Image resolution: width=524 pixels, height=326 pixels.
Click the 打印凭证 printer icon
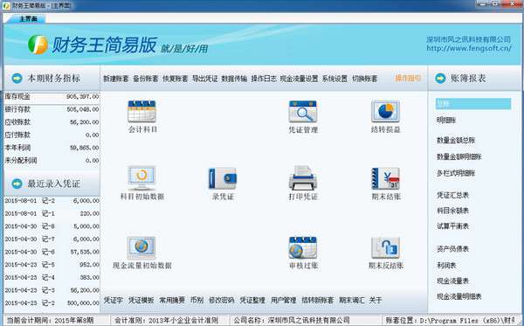303,177
